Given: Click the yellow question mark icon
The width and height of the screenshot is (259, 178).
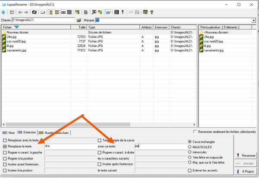Looking at the screenshot, I should 152,12.
